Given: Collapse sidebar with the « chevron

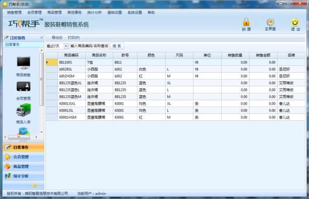Looking at the screenshot, I should coord(42,37).
